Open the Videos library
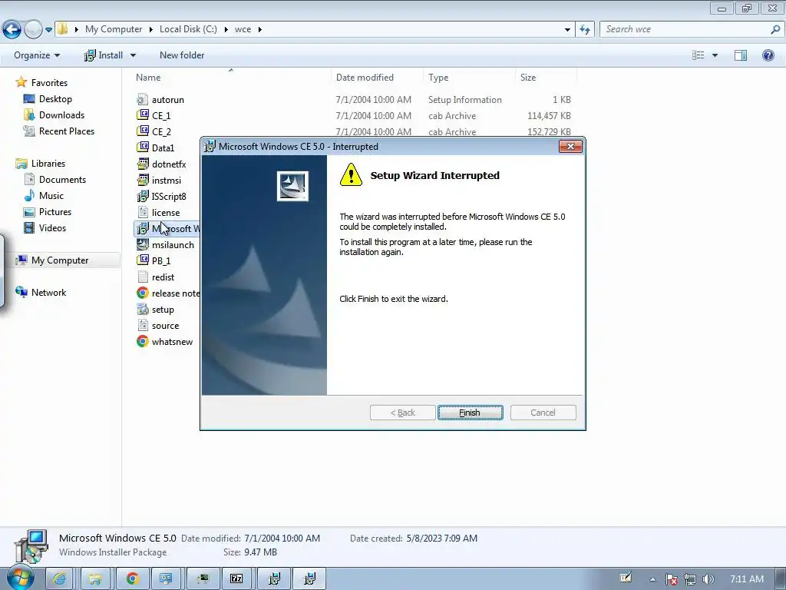This screenshot has width=786, height=590. 52,227
